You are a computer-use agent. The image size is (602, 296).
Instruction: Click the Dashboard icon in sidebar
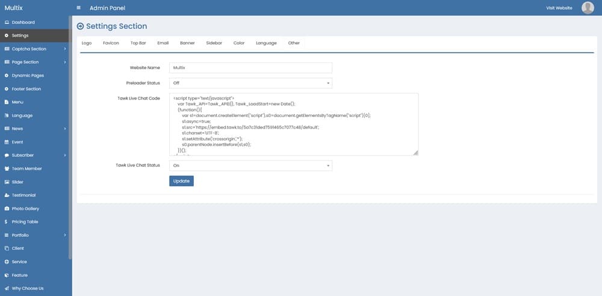point(7,22)
